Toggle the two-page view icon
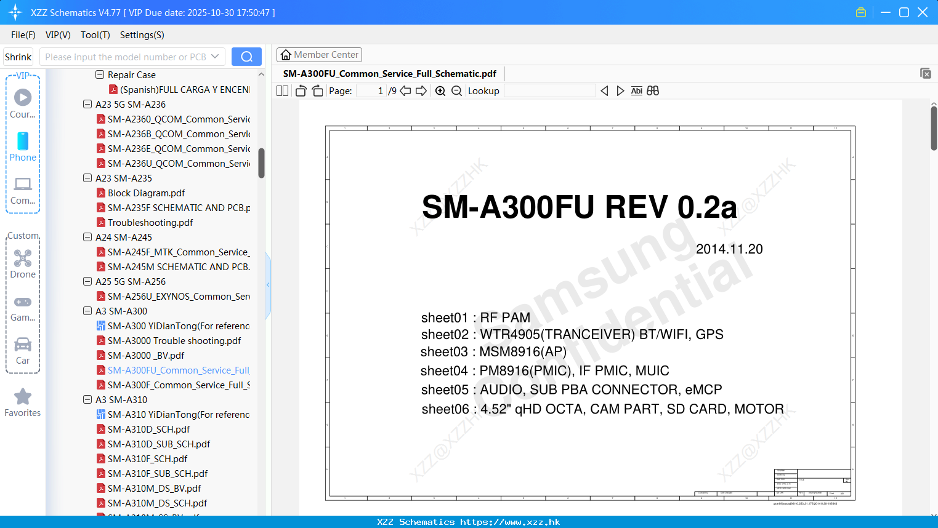Screen dimensions: 938x528 coord(282,91)
